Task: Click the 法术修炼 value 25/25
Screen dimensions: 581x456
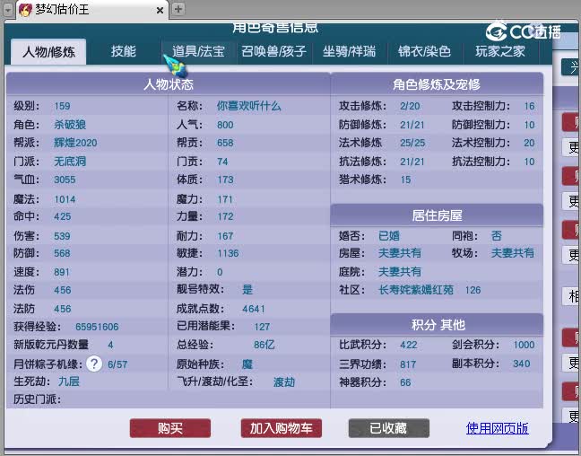Action: click(x=412, y=143)
